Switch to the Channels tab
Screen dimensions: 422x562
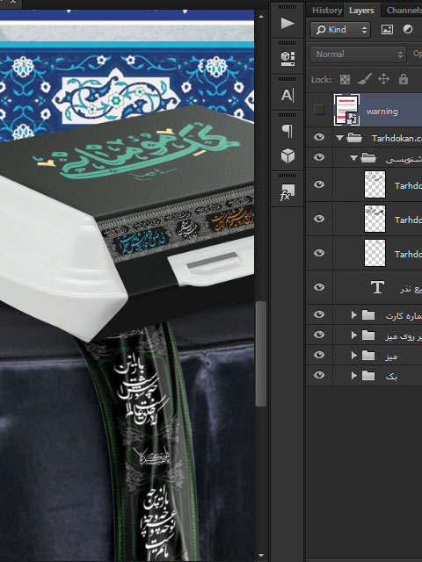[404, 10]
